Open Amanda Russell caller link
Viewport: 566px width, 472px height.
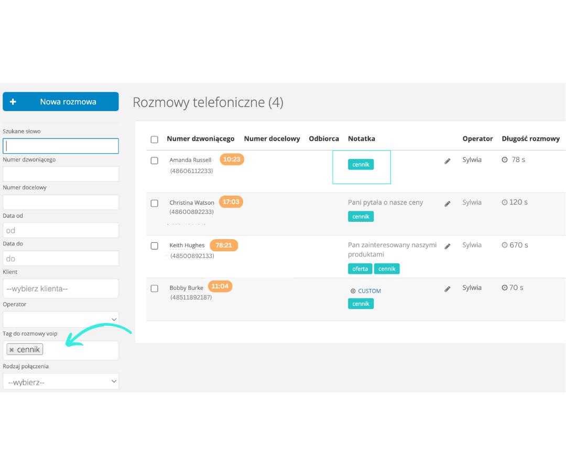point(190,160)
